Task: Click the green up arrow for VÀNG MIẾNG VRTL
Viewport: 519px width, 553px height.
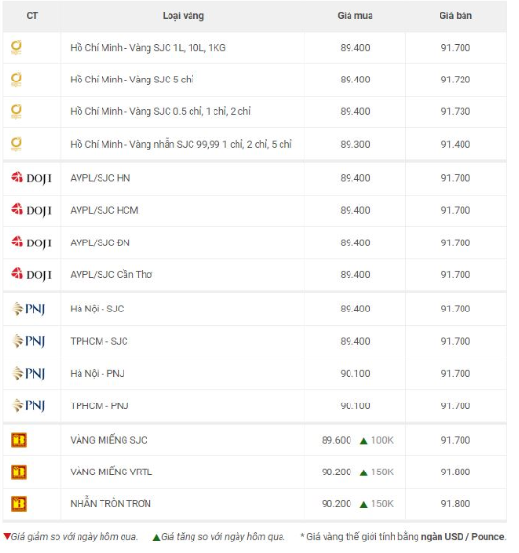Action: pos(364,472)
